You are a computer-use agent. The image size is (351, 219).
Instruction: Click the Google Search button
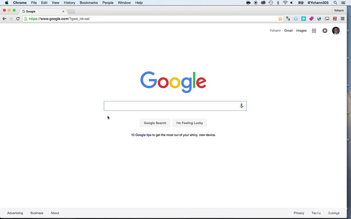click(x=155, y=123)
